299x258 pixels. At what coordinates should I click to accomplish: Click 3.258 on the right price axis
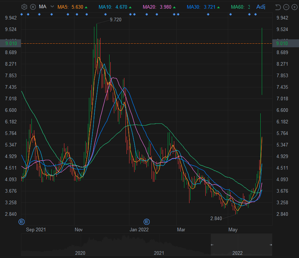point(282,203)
